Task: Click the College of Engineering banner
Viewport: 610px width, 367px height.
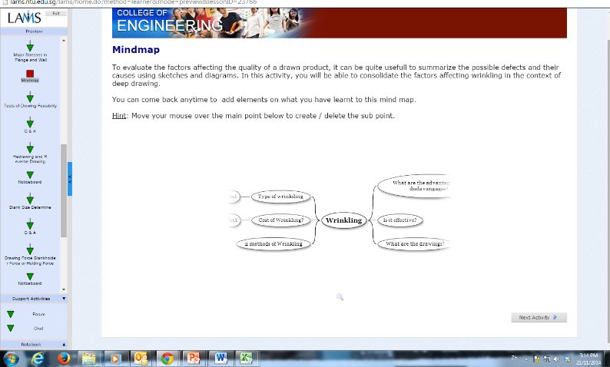Action: coord(340,23)
